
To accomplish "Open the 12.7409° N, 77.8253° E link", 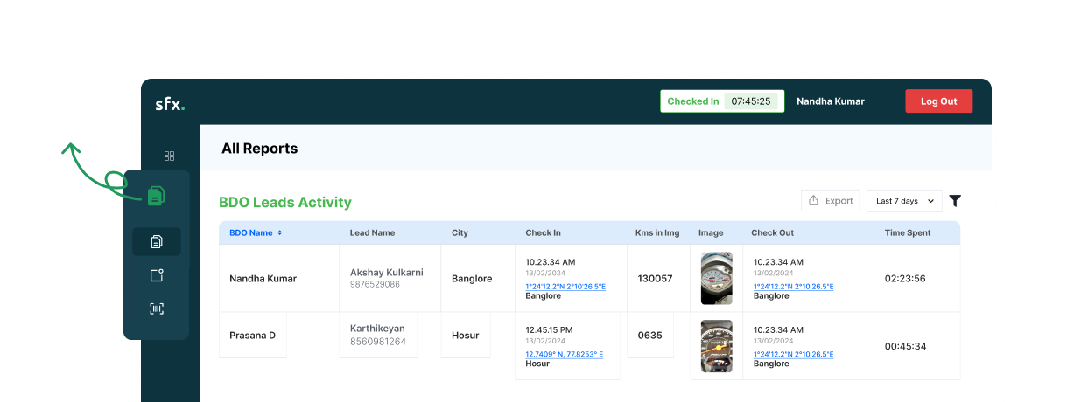I will 564,354.
